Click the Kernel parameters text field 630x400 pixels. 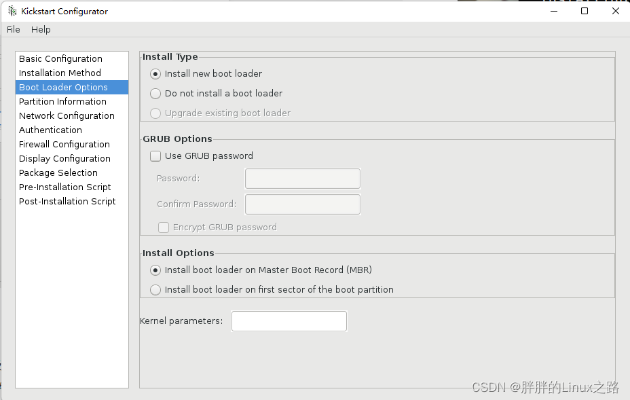[x=289, y=321]
